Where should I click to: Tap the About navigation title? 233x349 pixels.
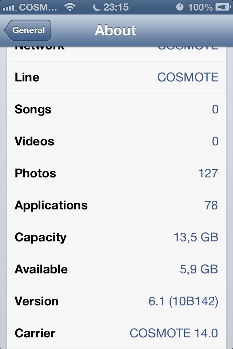(115, 30)
